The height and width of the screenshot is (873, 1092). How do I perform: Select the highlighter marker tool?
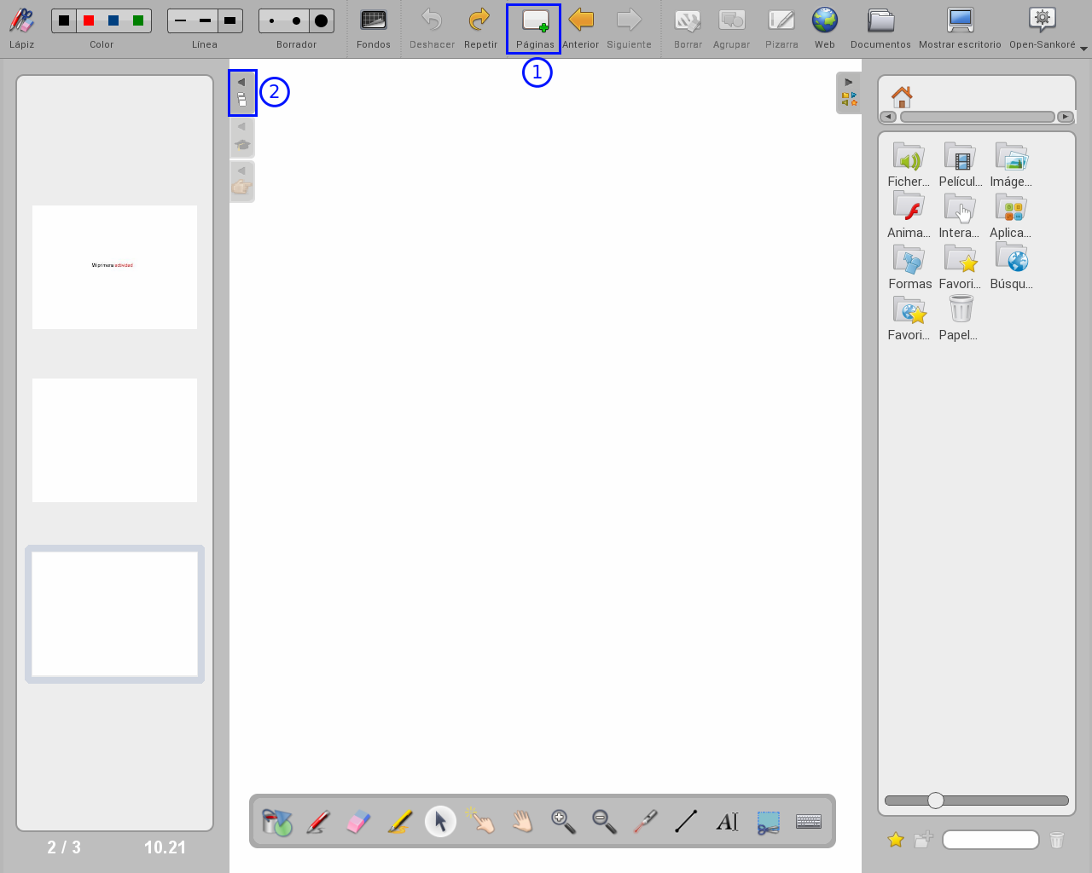[399, 822]
